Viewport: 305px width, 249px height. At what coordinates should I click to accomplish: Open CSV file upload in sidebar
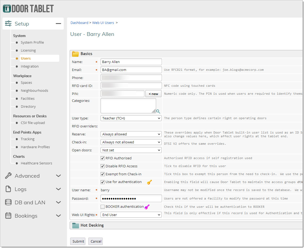tap(33, 123)
